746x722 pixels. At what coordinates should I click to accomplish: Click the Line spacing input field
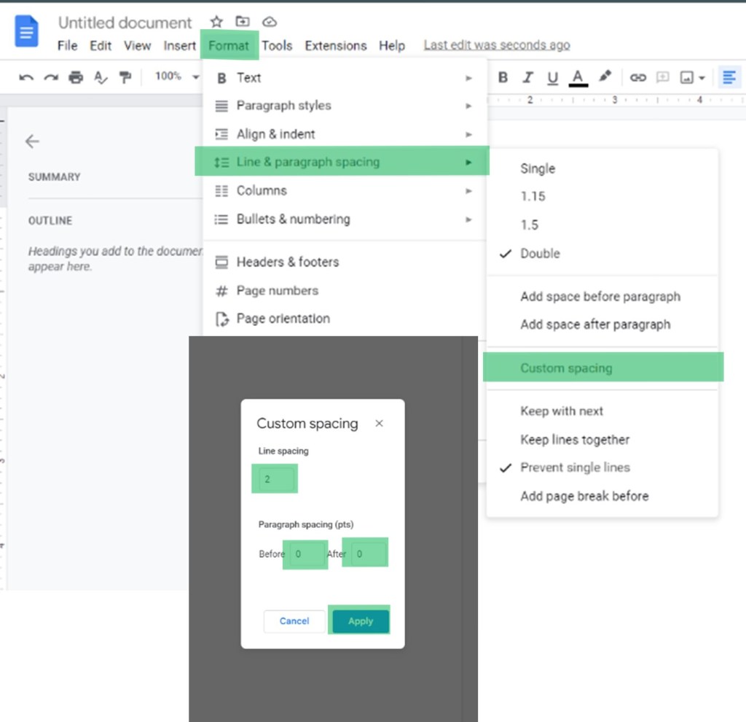click(275, 479)
